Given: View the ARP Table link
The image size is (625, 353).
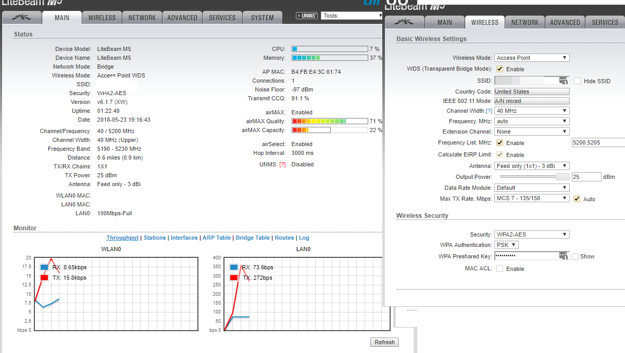Looking at the screenshot, I should (x=217, y=238).
